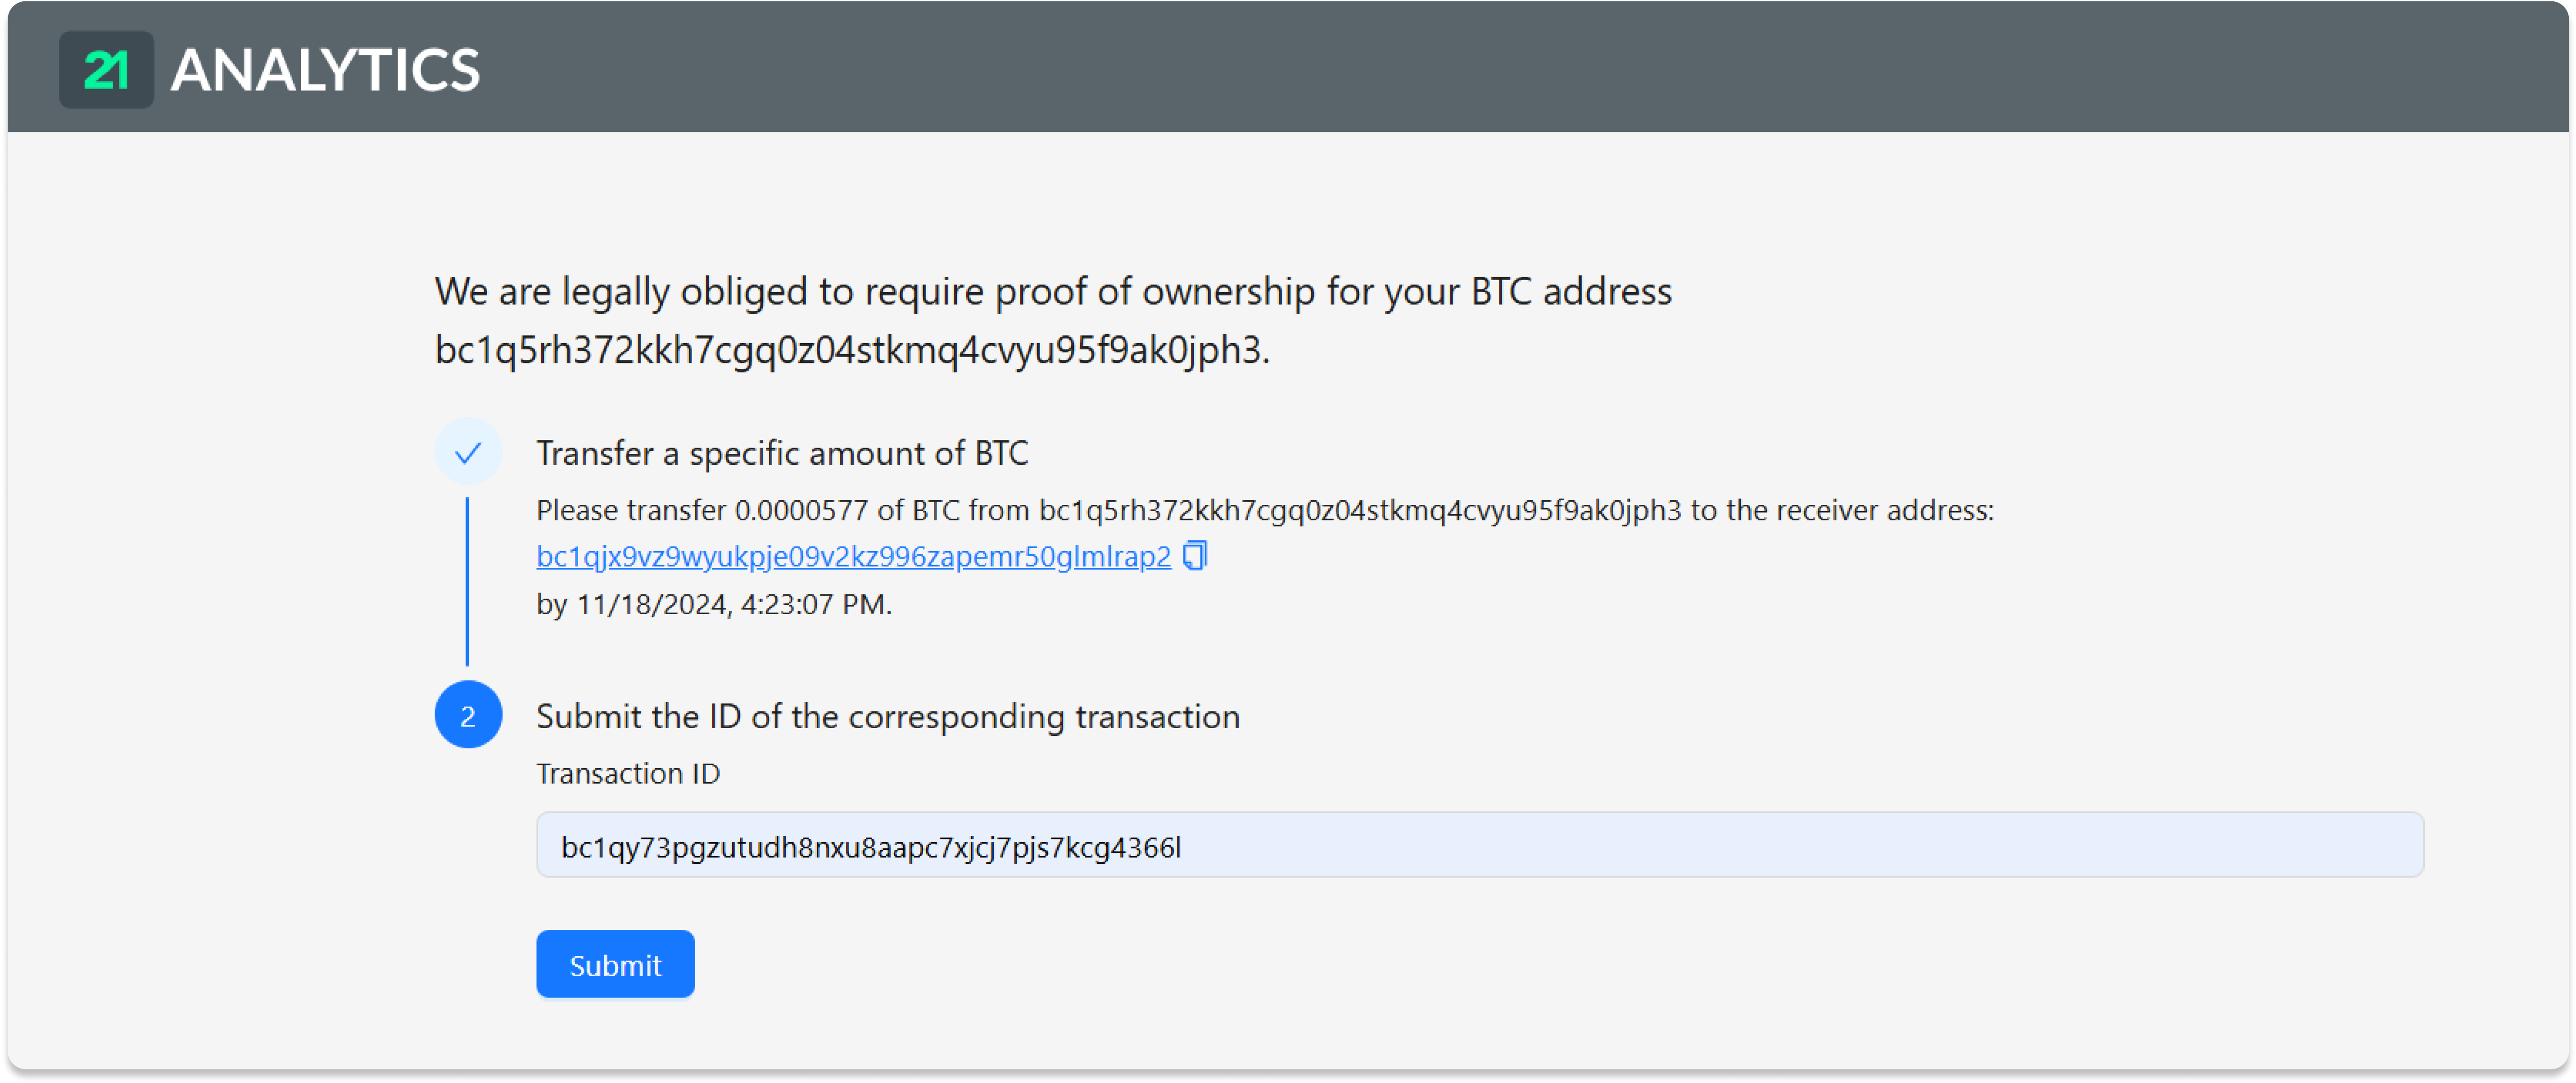Click the Submit the ID step heading
The image size is (2576, 1083).
point(888,716)
